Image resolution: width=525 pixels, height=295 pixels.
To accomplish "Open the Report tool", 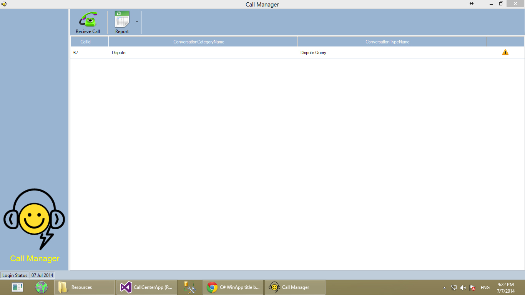I will coord(121,22).
